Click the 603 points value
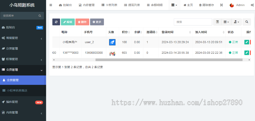Screen dimensions: 255x121 pos(124,53)
